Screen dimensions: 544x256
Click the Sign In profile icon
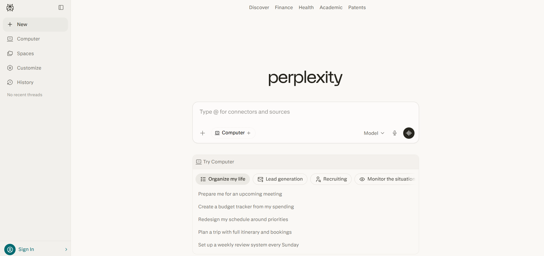coord(10,250)
